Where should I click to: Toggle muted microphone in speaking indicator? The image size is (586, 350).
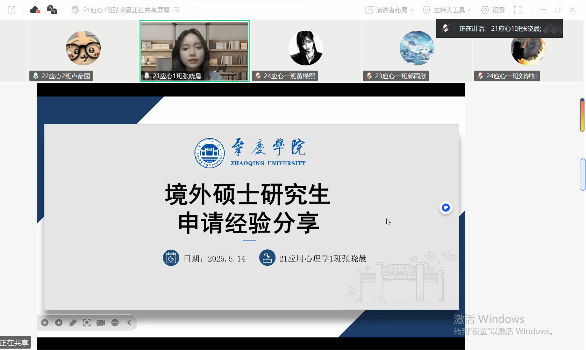click(445, 29)
